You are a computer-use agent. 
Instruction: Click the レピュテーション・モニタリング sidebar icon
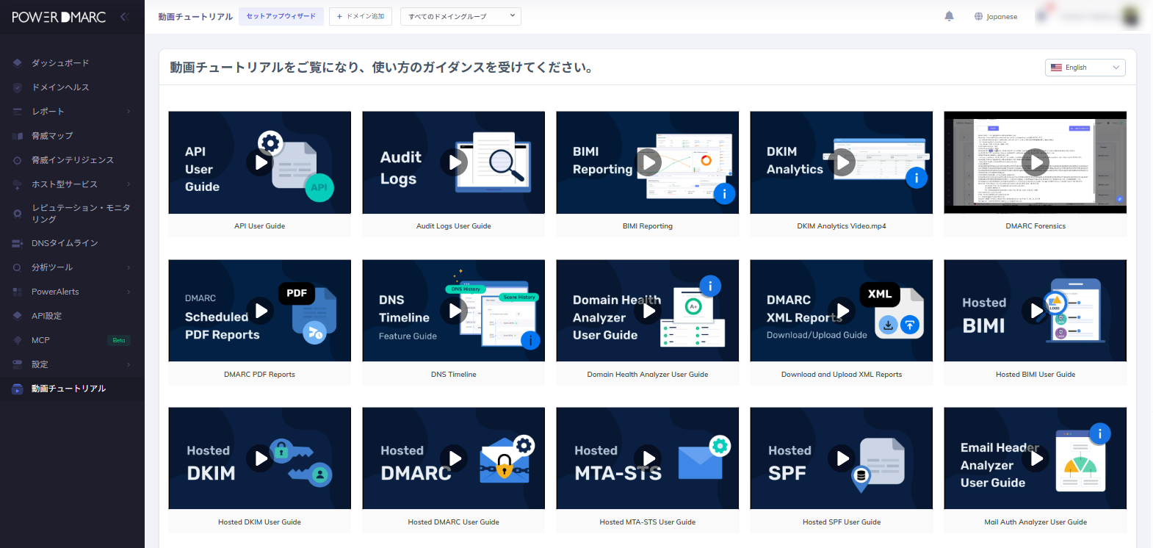[18, 214]
